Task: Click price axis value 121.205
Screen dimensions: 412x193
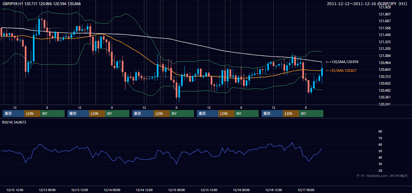Action: tap(385, 49)
